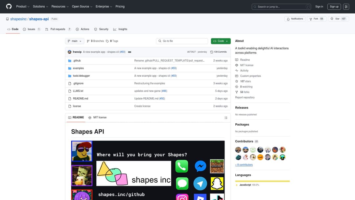Viewport: 355px width, 200px height.
Task: Open the Insights tab
Action: (x=120, y=29)
